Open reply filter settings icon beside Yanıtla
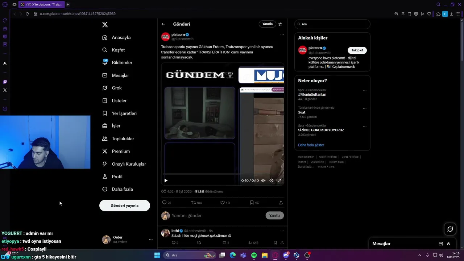The height and width of the screenshot is (261, 464). pos(280,24)
